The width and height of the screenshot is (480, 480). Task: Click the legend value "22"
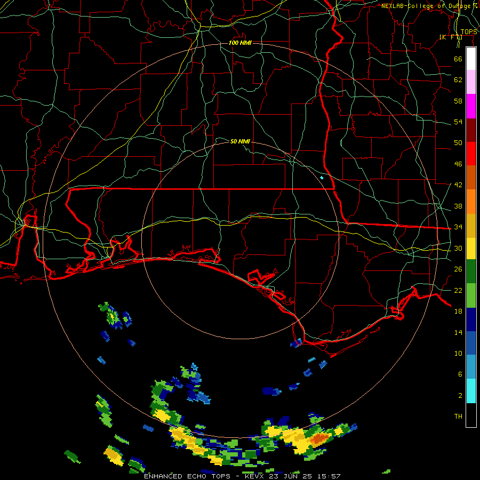(458, 290)
